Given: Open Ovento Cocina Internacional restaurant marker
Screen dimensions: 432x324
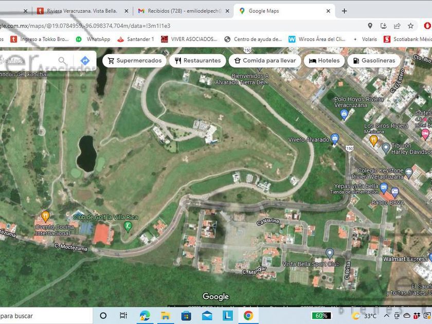Looking at the screenshot, I should tap(45, 215).
